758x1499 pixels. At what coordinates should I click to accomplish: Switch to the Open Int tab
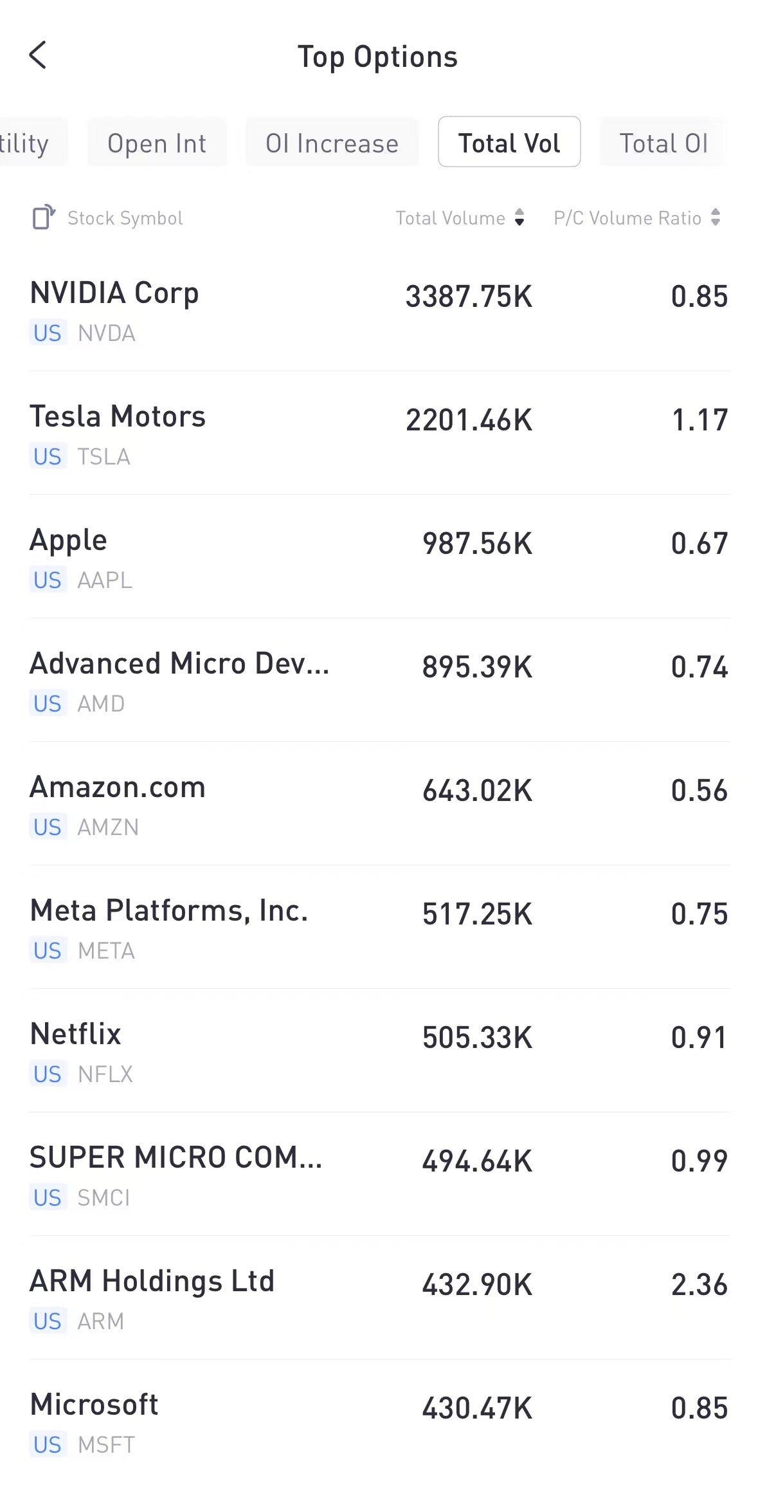tap(157, 143)
